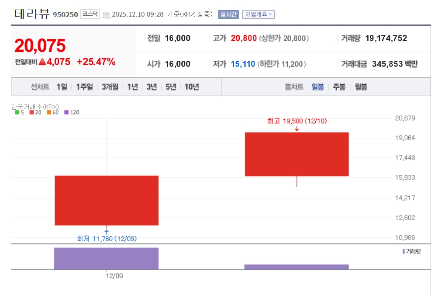Click the 한국거래소(KRX) chart label
This screenshot has height=295, width=431.
[x=35, y=107]
